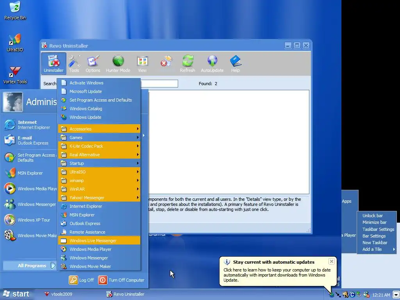Launch MSN Explorer from left pane

click(24, 173)
